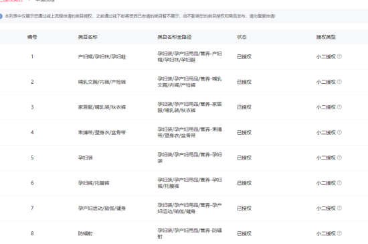Click the question mark icon in row 4
368x244 pixels.
(x=339, y=132)
